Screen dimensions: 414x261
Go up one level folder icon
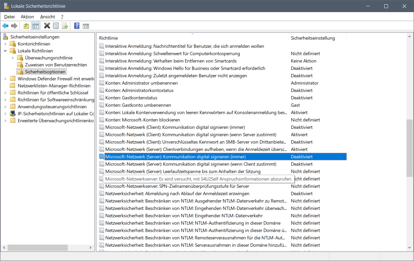26,26
